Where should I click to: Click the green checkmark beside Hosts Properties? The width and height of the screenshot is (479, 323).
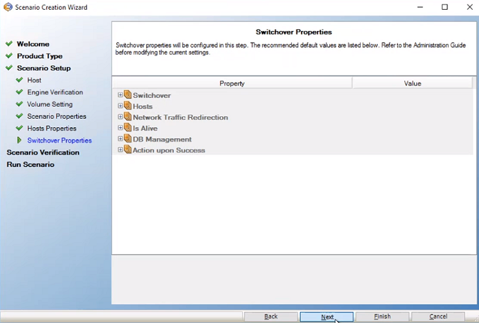click(19, 128)
